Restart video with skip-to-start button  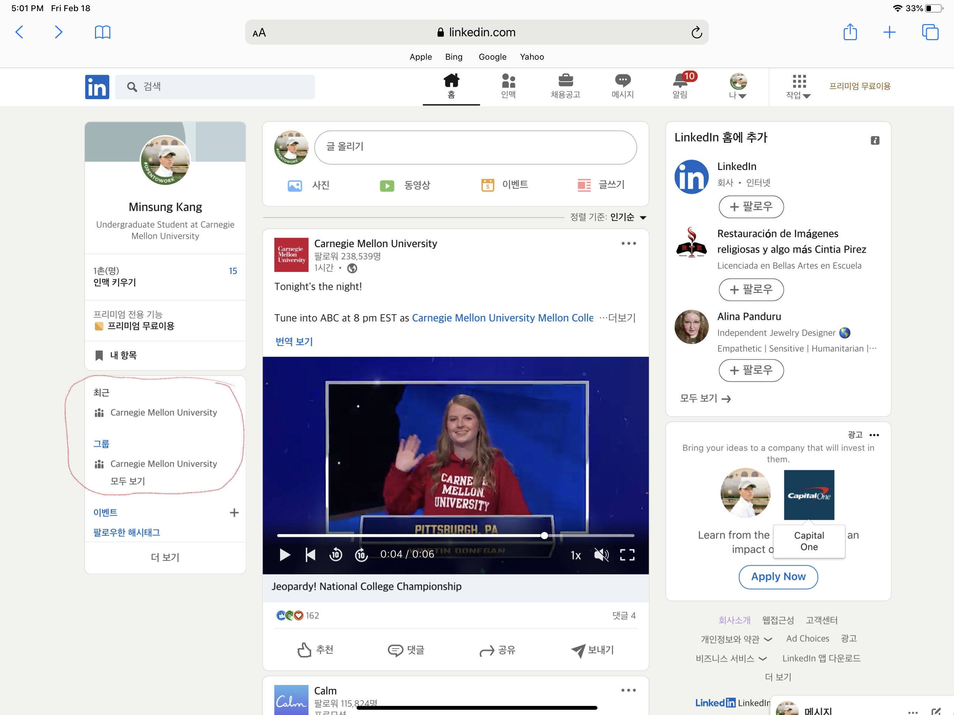[310, 554]
